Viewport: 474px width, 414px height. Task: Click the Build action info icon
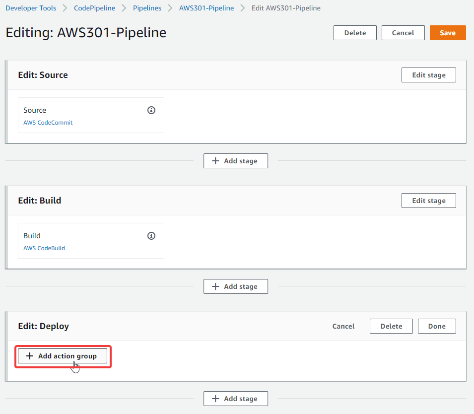point(151,236)
